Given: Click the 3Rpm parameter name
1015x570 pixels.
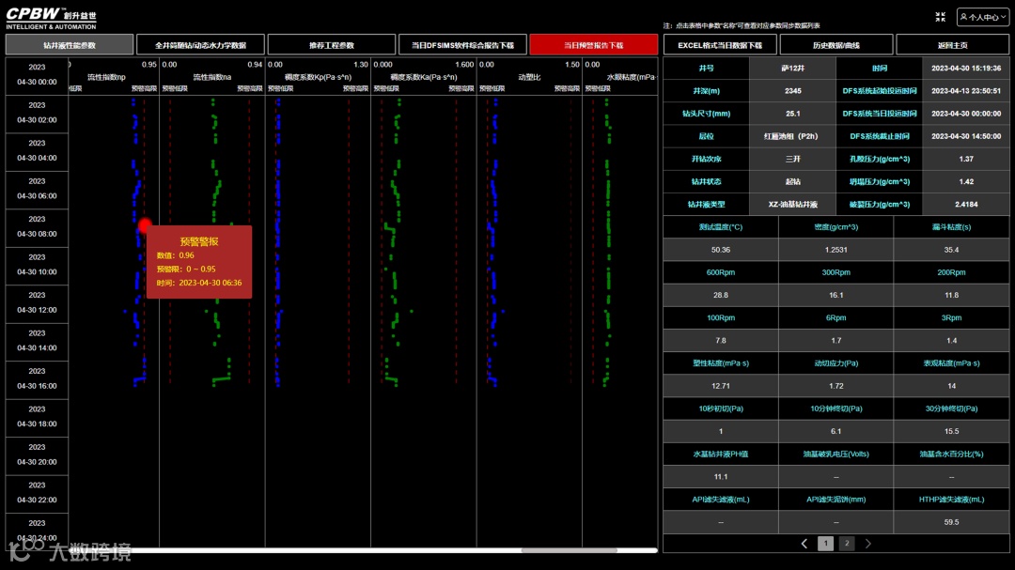Looking at the screenshot, I should pos(951,317).
